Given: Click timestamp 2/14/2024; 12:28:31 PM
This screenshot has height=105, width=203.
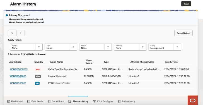Looking at the screenshot, I should tap(177, 83).
